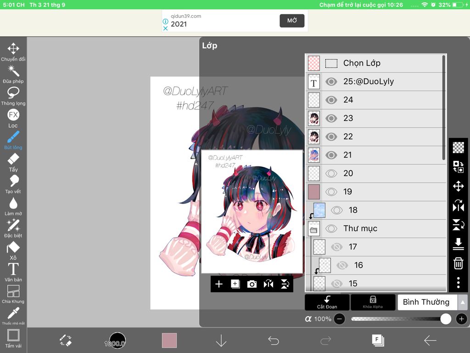Merge layer down with download arrow icon

(x=459, y=244)
